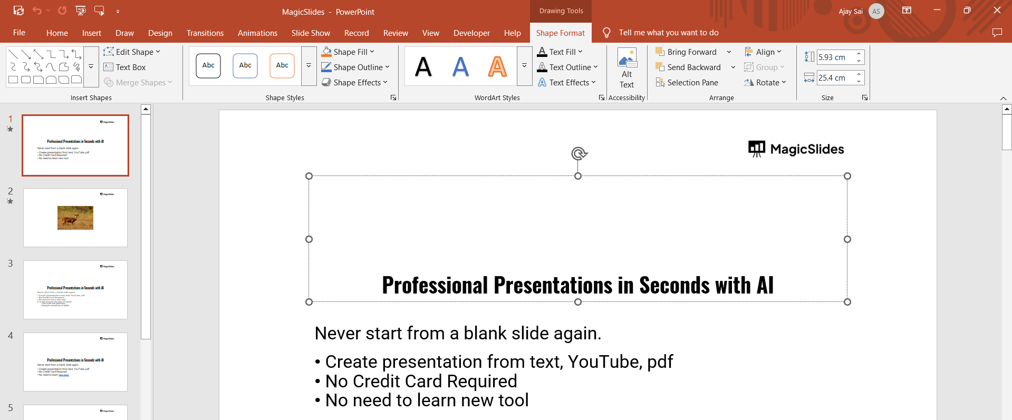Screen dimensions: 1012x420
Task: Expand the Shape Styles gallery
Action: click(309, 66)
